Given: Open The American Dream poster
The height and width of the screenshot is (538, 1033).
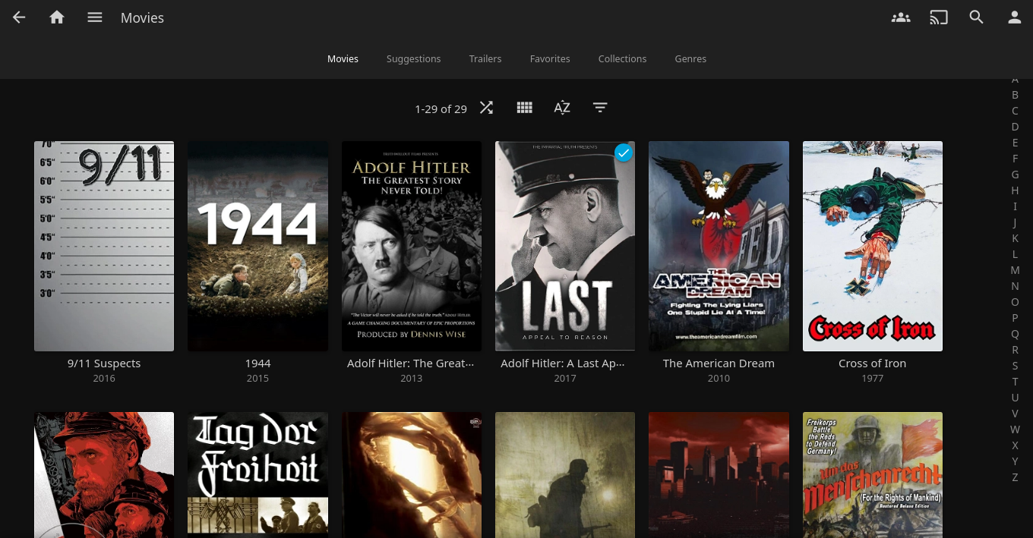Looking at the screenshot, I should 719,246.
